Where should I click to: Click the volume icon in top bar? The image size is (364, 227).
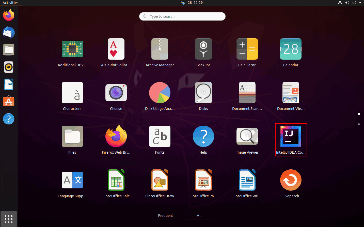[x=347, y=3]
